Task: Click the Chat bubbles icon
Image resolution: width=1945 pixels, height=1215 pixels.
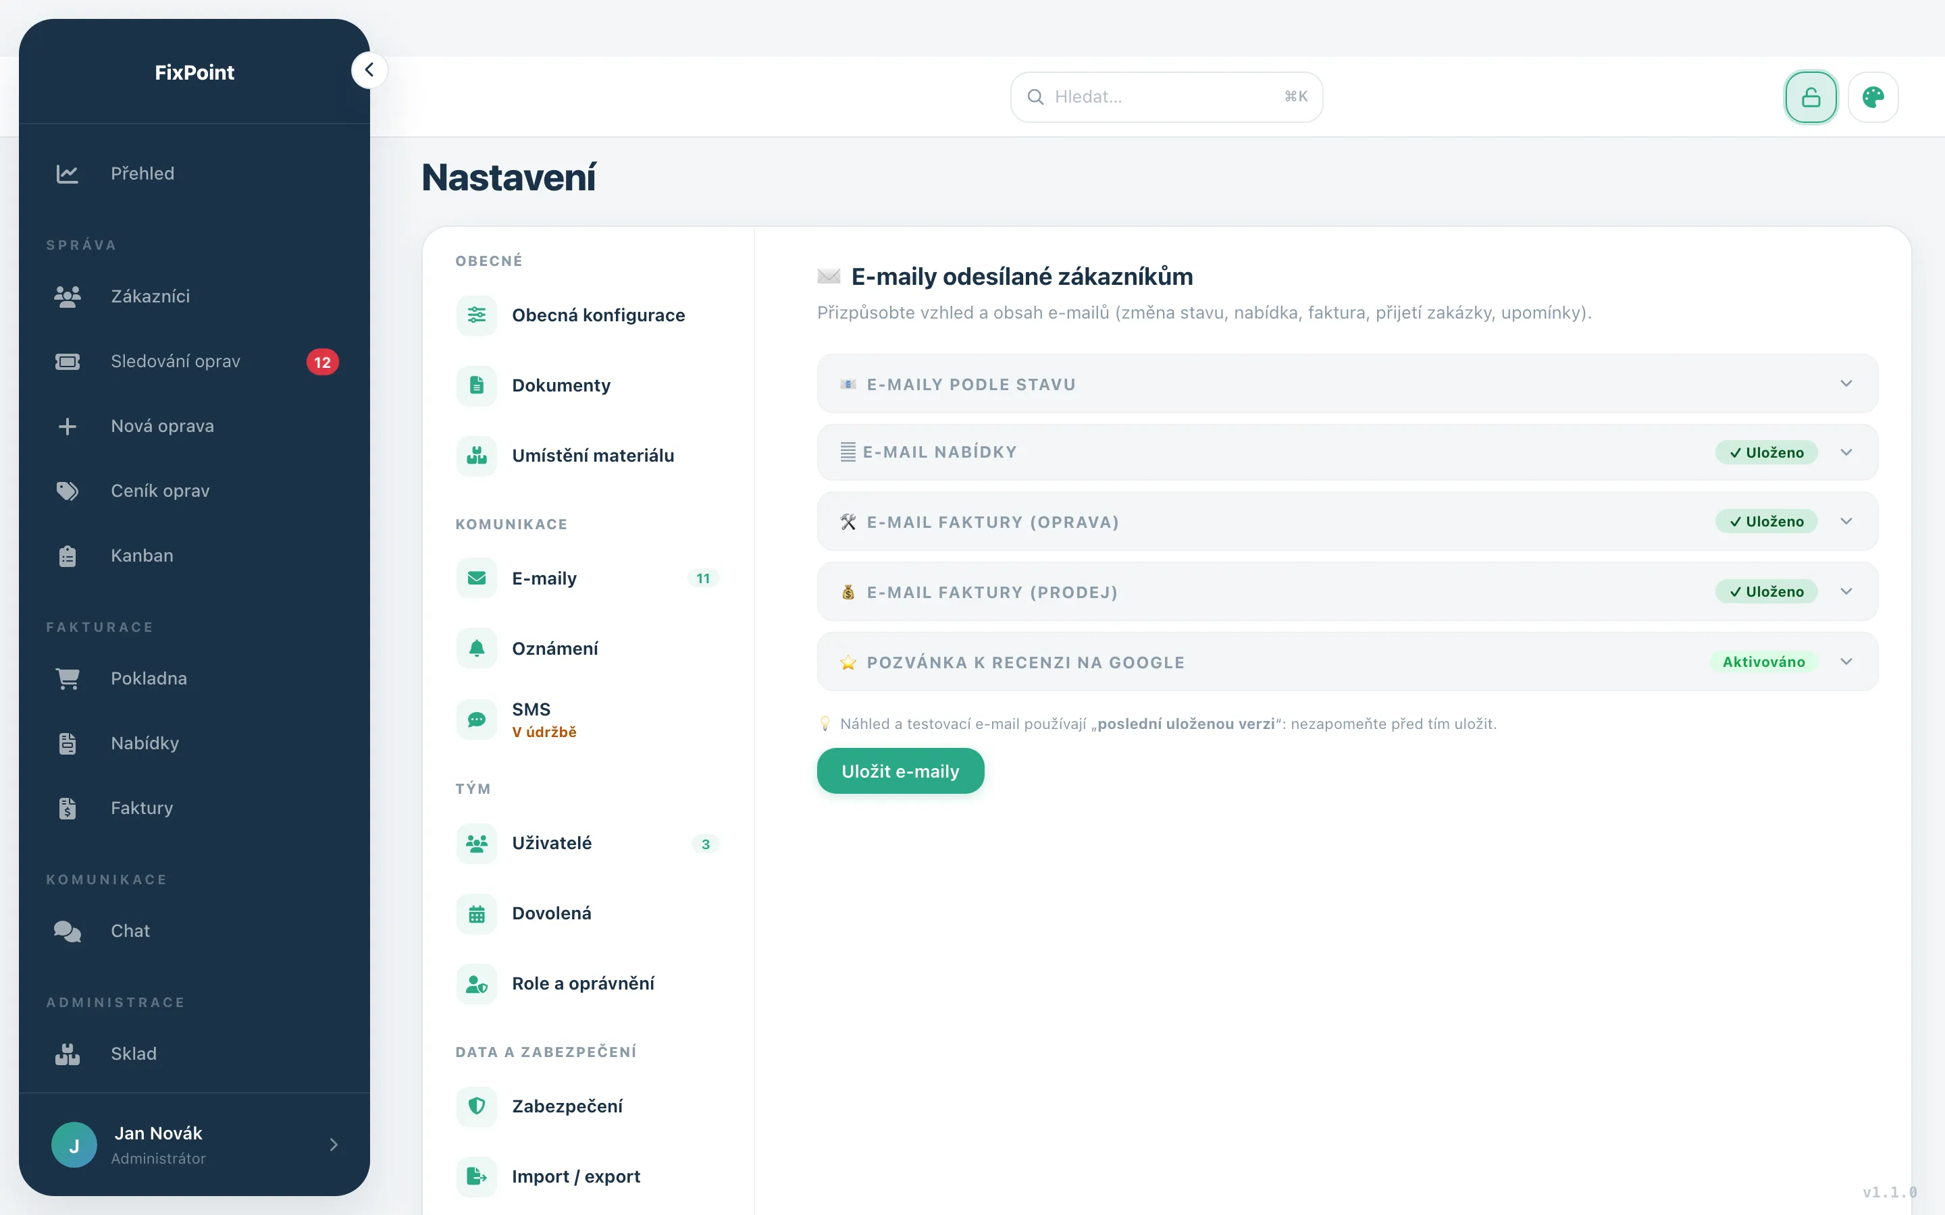Action: 68,932
